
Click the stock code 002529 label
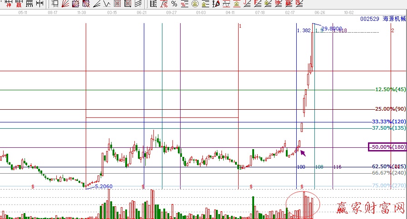[x=369, y=19]
